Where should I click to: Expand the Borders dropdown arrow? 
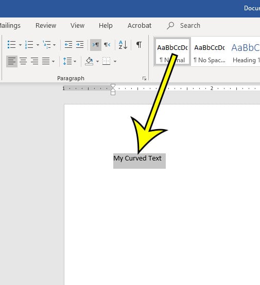115,61
